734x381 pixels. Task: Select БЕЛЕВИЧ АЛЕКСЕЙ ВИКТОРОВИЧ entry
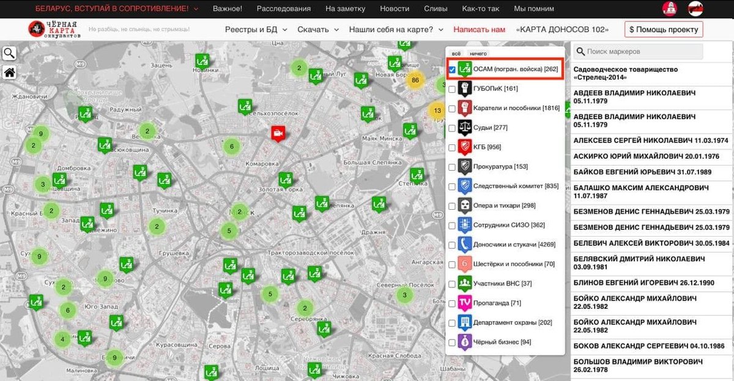pyautogui.click(x=651, y=243)
